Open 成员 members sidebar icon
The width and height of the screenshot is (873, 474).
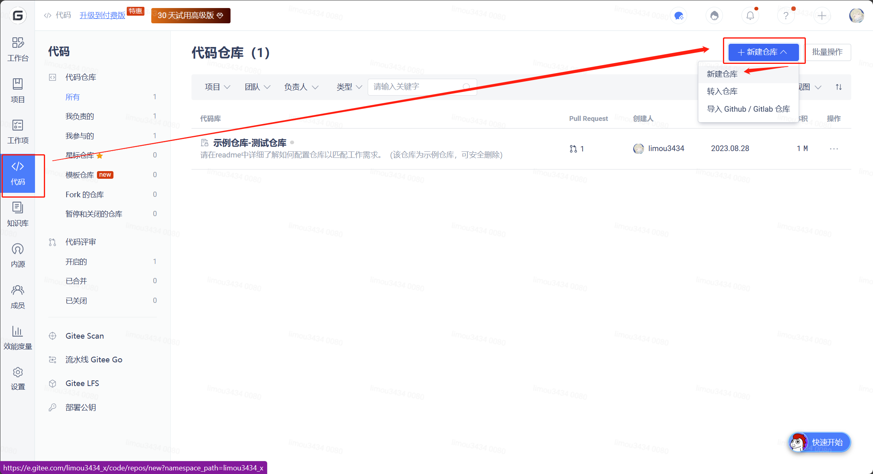(x=18, y=296)
